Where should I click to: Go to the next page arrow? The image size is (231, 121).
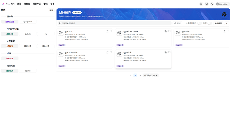pyautogui.click(x=140, y=75)
